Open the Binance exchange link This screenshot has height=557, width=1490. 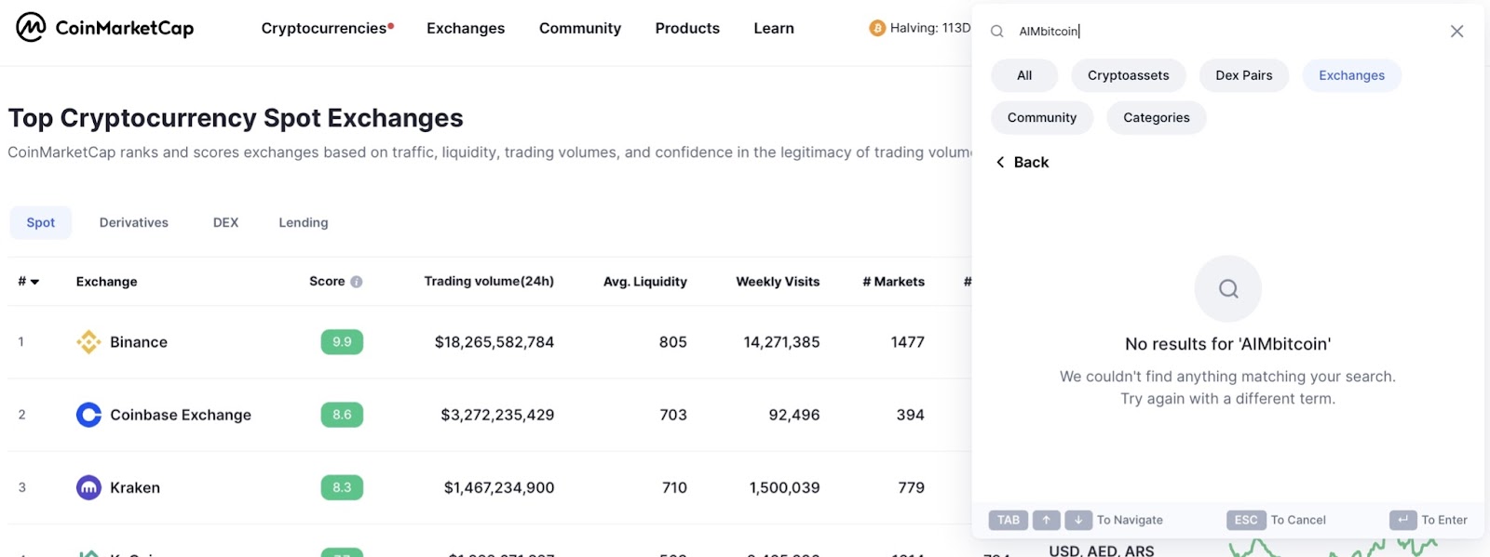[139, 342]
